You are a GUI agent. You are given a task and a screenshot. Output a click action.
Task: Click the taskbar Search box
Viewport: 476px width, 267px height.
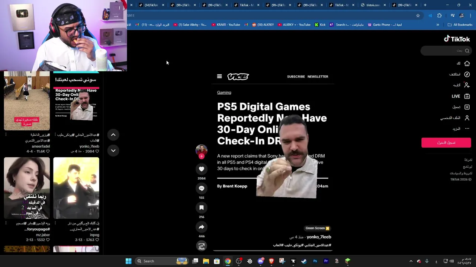(x=162, y=261)
